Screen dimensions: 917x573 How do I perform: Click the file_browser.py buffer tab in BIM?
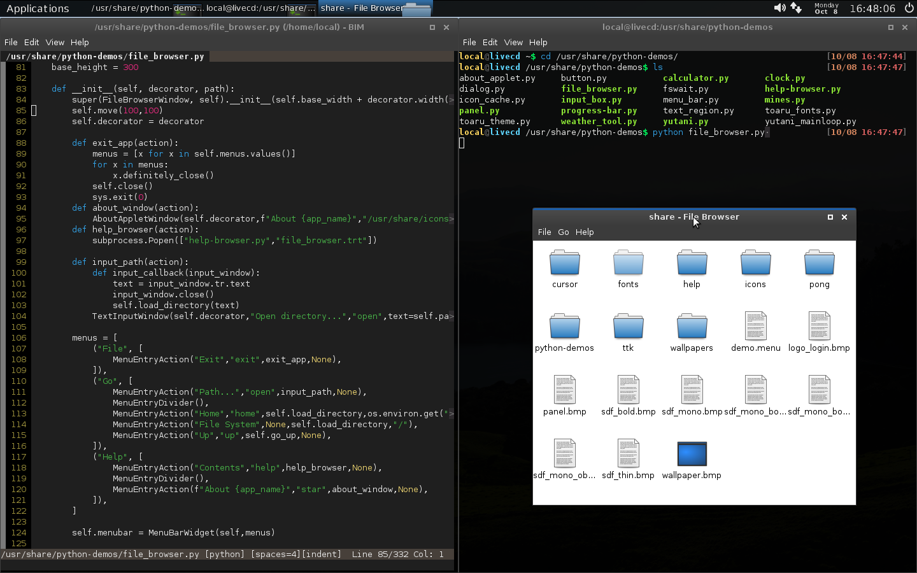click(x=106, y=56)
